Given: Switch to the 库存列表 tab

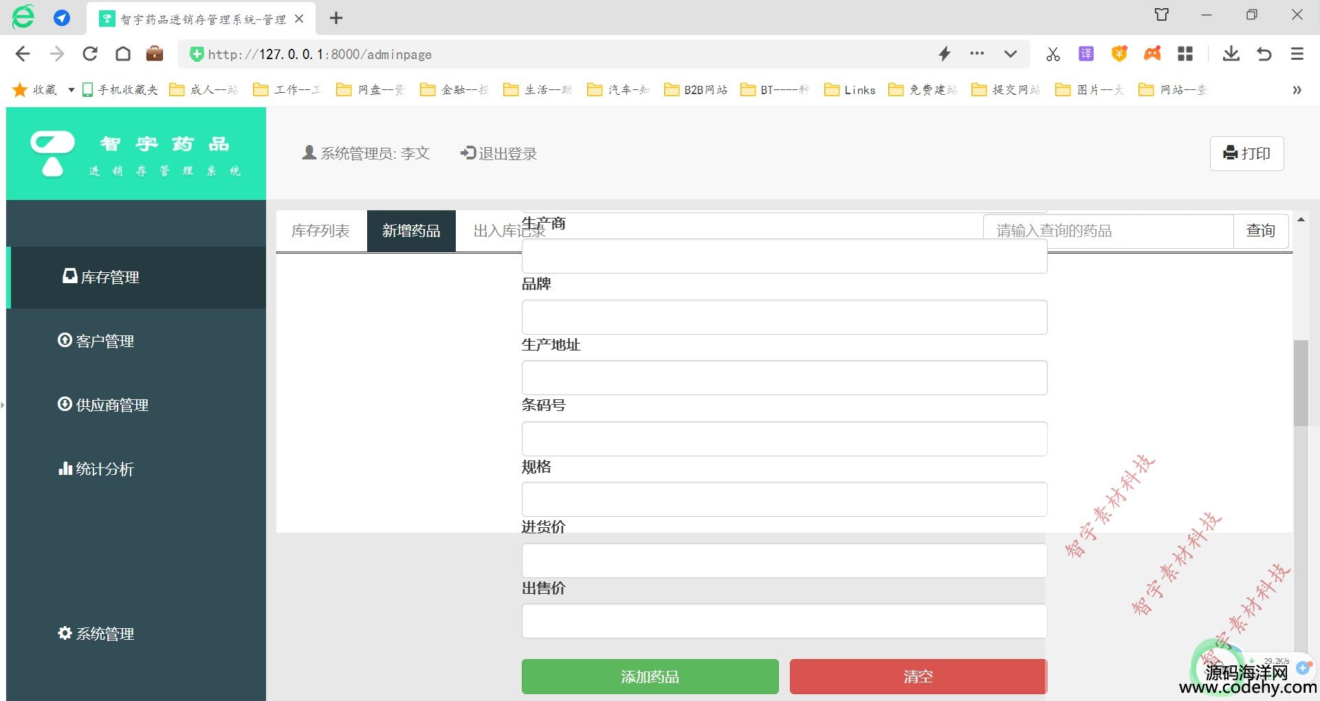Looking at the screenshot, I should pyautogui.click(x=320, y=231).
